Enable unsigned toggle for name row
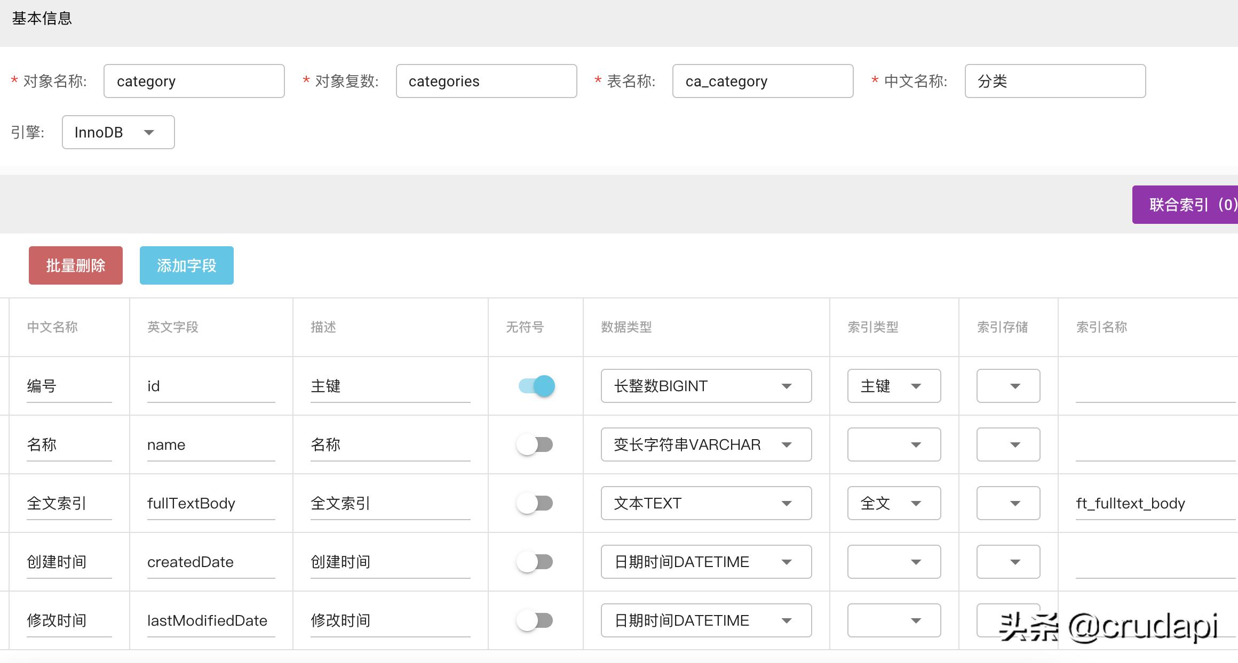The height and width of the screenshot is (663, 1238). 535,444
